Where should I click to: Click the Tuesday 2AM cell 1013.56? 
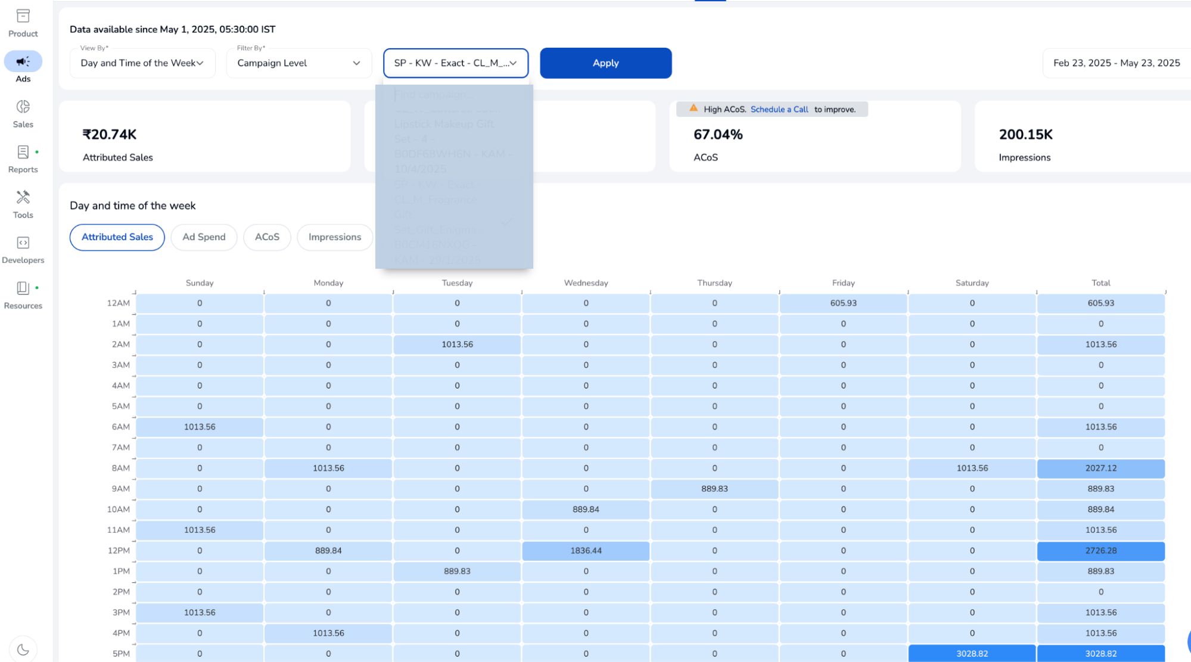click(x=457, y=344)
